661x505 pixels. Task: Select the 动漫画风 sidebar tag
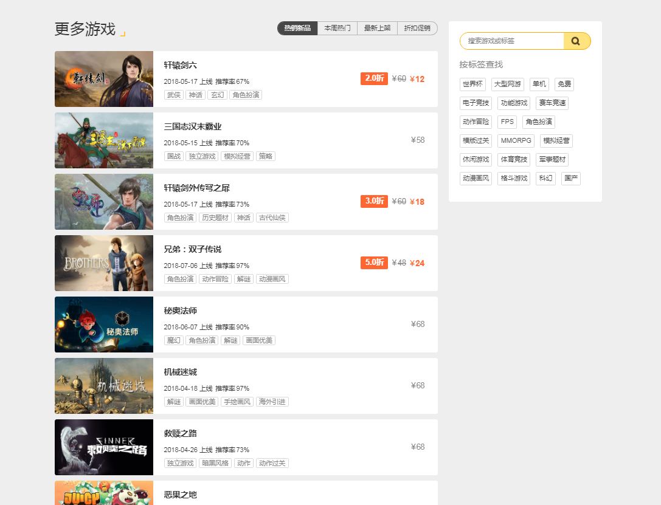pos(476,179)
